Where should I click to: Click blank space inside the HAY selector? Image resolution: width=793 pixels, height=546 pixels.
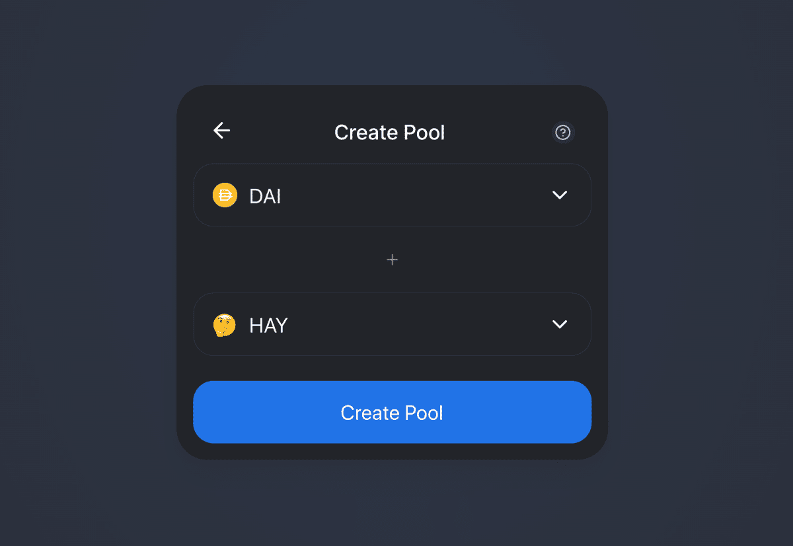click(x=423, y=325)
